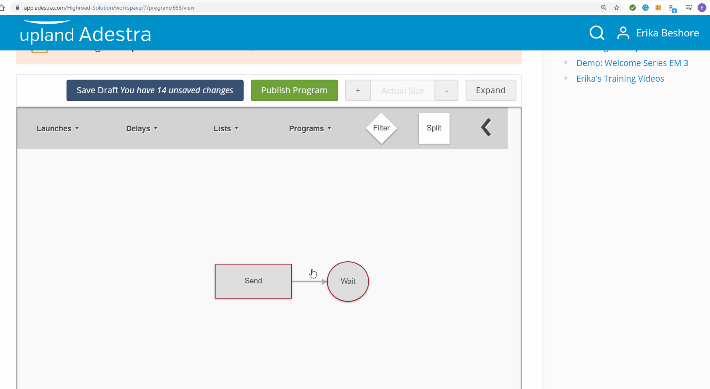This screenshot has height=389, width=710.
Task: Click the search magnifier icon in header
Action: (597, 33)
